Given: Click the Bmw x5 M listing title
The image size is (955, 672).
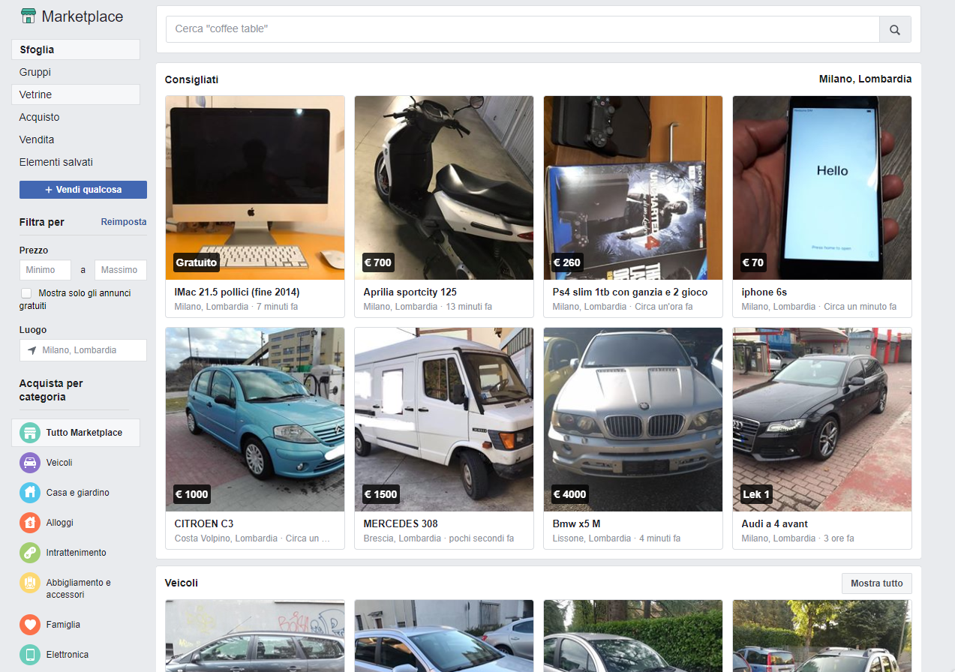Looking at the screenshot, I should pos(577,523).
